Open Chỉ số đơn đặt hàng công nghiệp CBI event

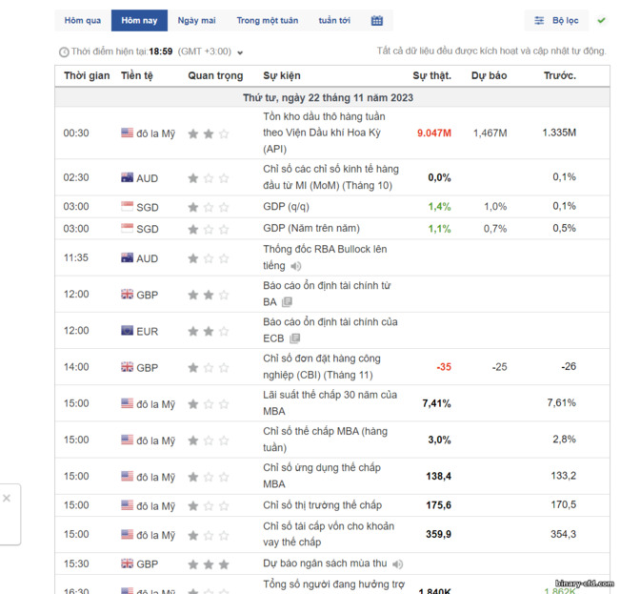tap(322, 367)
